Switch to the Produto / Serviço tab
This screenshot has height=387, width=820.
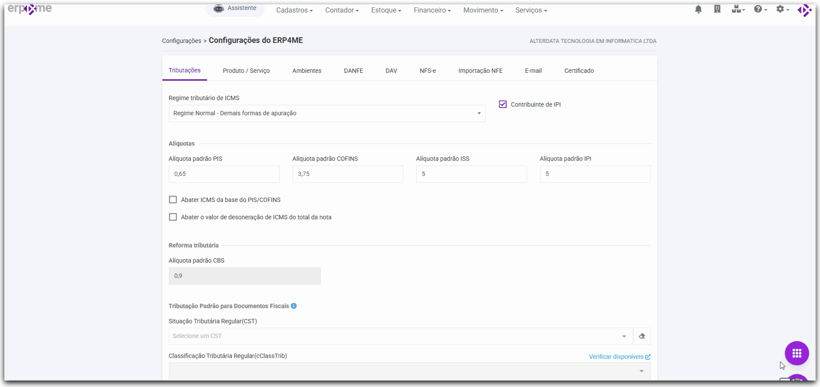tap(246, 71)
